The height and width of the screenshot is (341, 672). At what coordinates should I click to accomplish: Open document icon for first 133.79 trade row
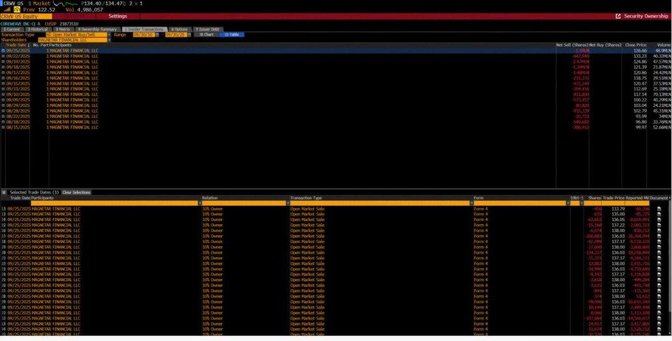click(659, 209)
